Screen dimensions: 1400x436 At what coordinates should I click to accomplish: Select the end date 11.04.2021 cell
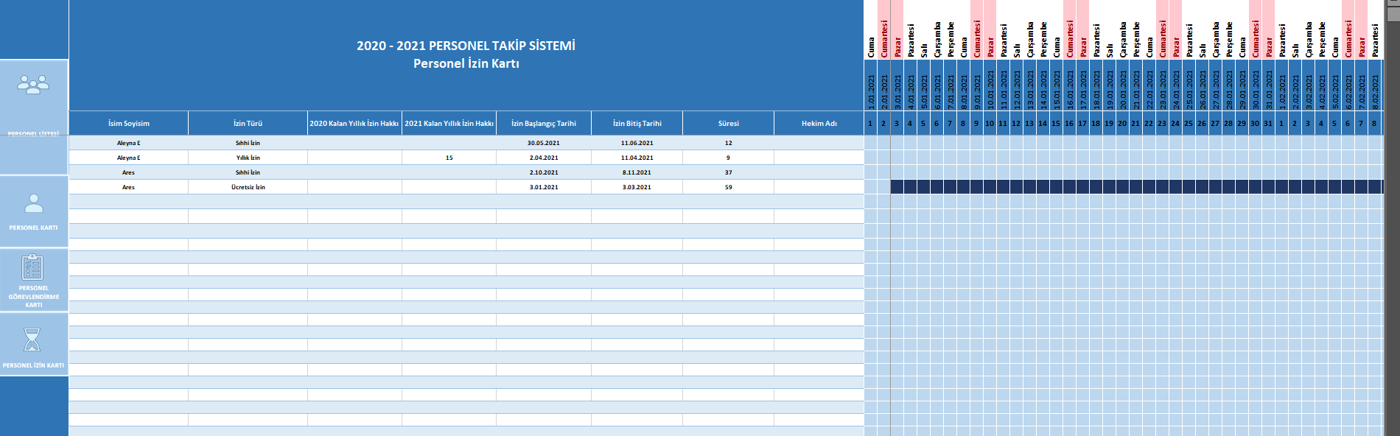click(637, 158)
